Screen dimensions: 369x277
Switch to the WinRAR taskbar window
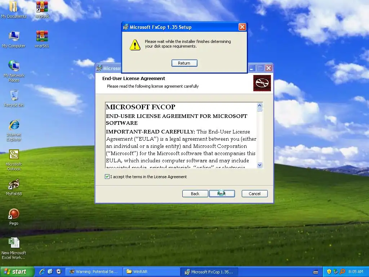click(151, 272)
